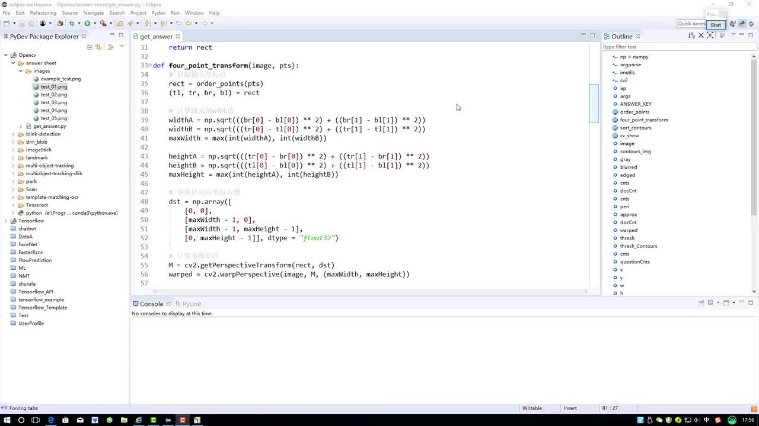Select test_01.png in images folder
The image size is (759, 426).
53,87
